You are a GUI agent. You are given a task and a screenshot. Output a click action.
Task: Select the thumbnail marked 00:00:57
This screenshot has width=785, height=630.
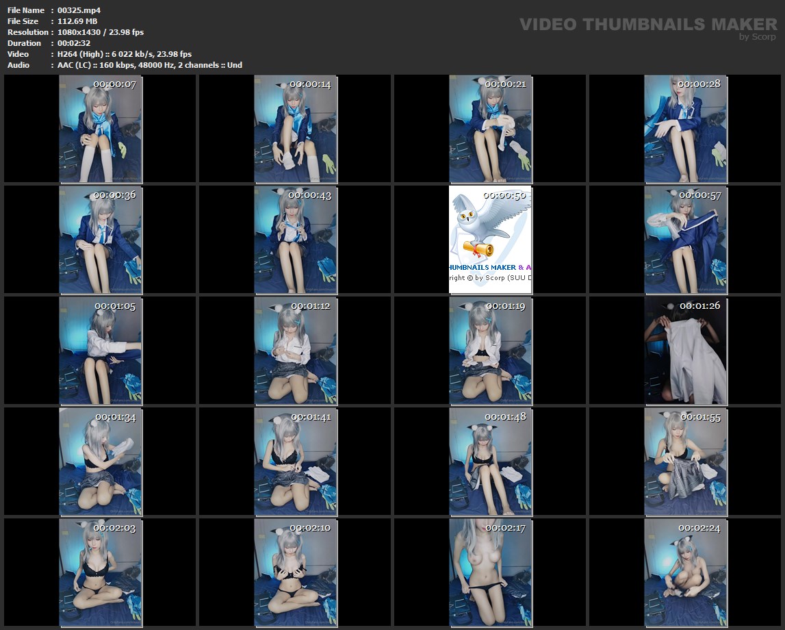[x=686, y=240]
